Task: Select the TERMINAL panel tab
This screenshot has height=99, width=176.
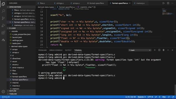Action: pyautogui.click(x=78, y=50)
